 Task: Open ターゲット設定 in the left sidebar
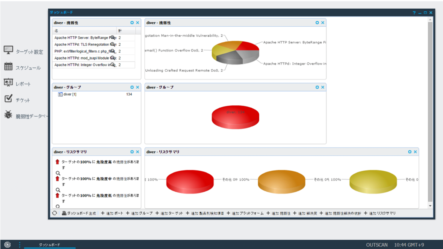(x=23, y=51)
